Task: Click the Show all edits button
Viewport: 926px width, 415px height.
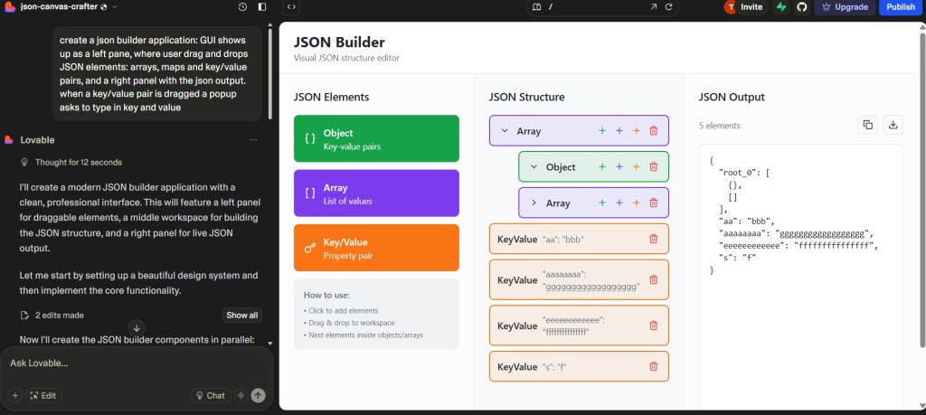Action: click(242, 316)
